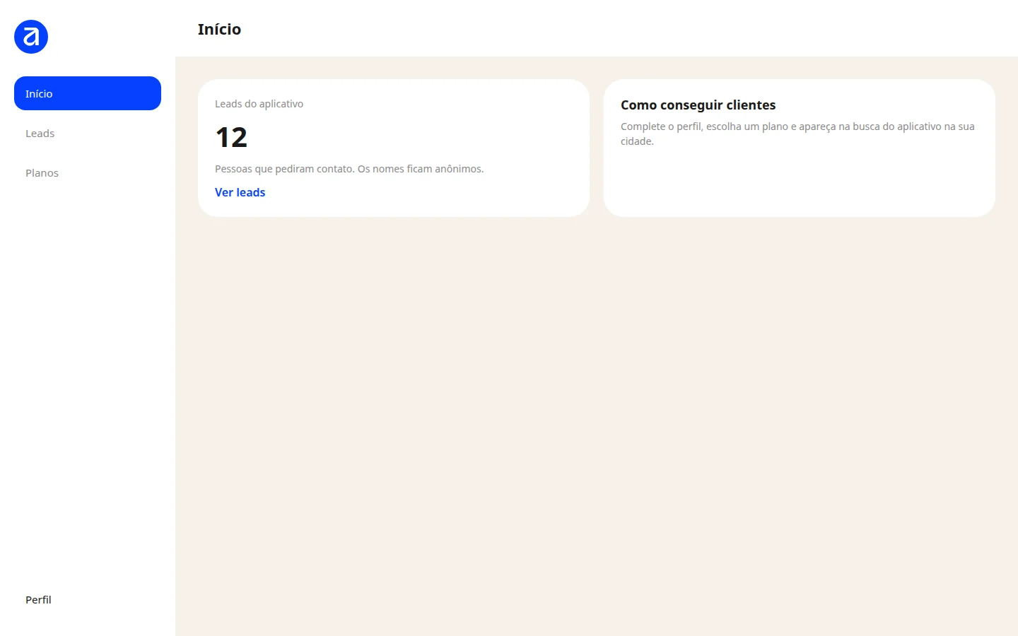The height and width of the screenshot is (636, 1018).
Task: Click the Início page title
Action: click(219, 29)
